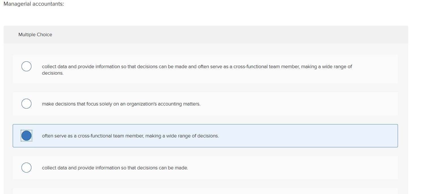The width and height of the screenshot is (422, 194).
Task: Click the fourth answer row
Action: (x=205, y=168)
